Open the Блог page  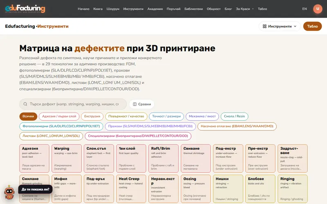pos(228,9)
